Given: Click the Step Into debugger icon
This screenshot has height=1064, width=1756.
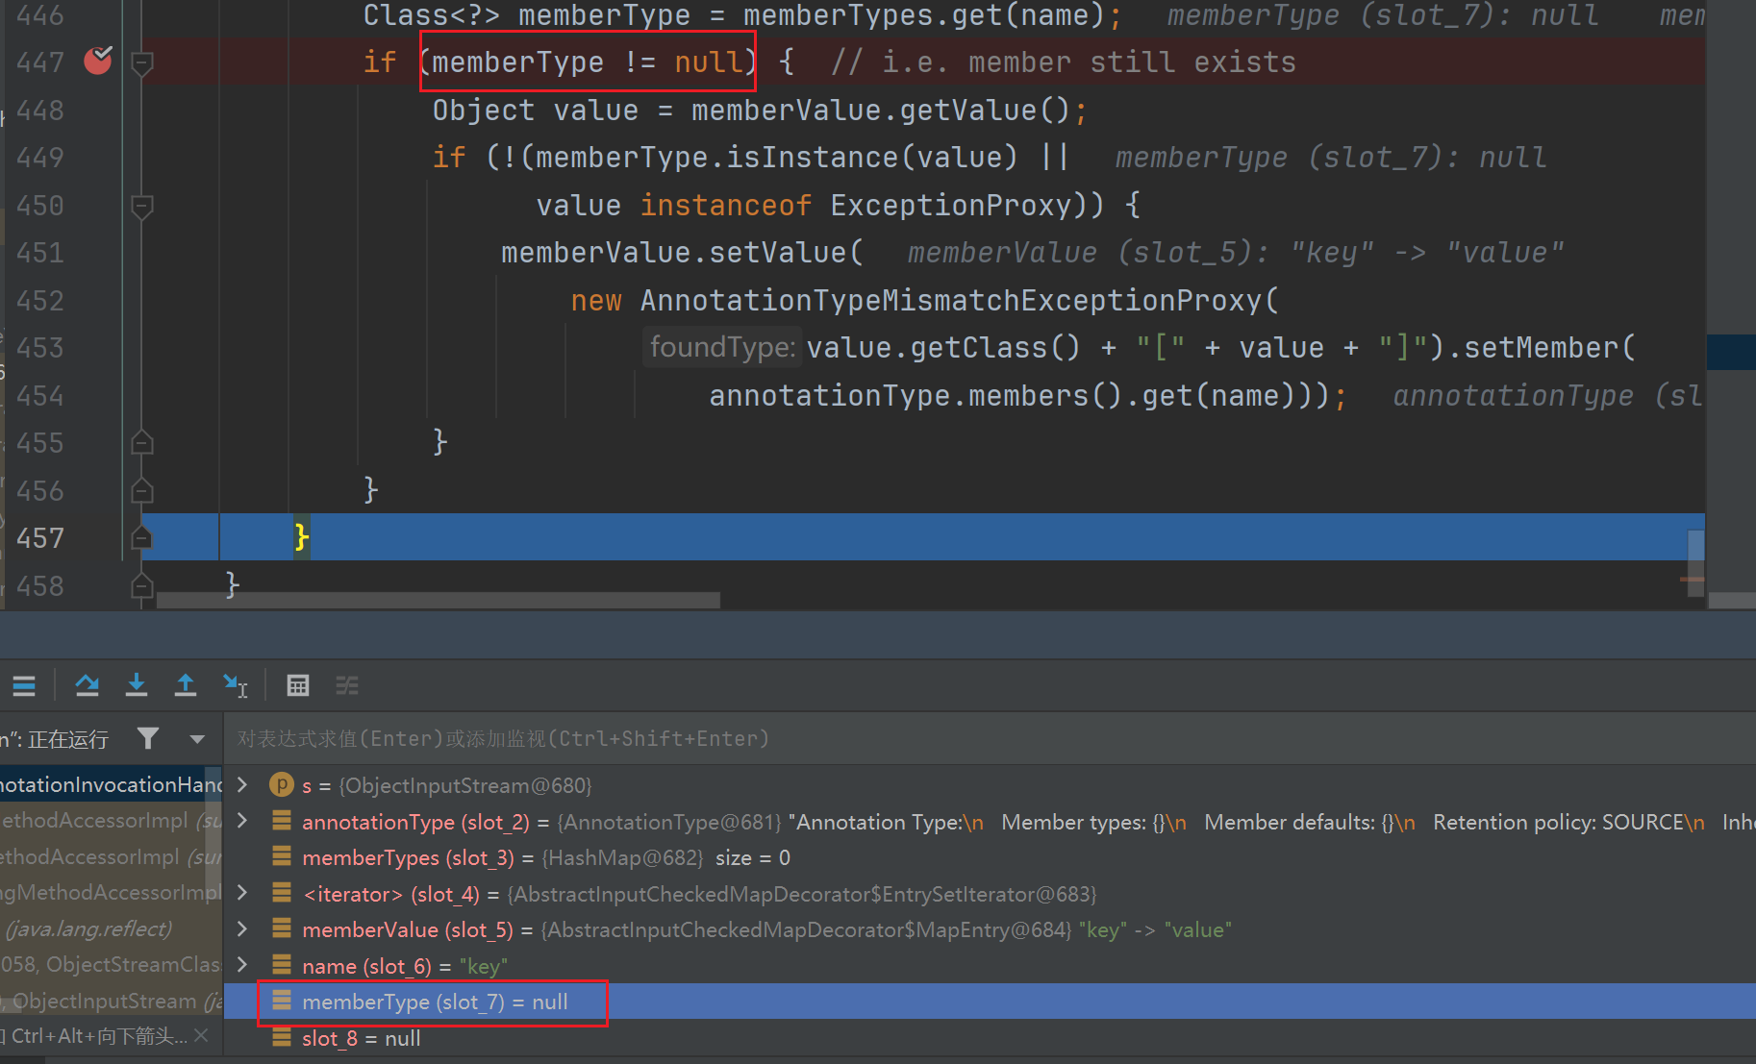Looking at the screenshot, I should tap(137, 685).
